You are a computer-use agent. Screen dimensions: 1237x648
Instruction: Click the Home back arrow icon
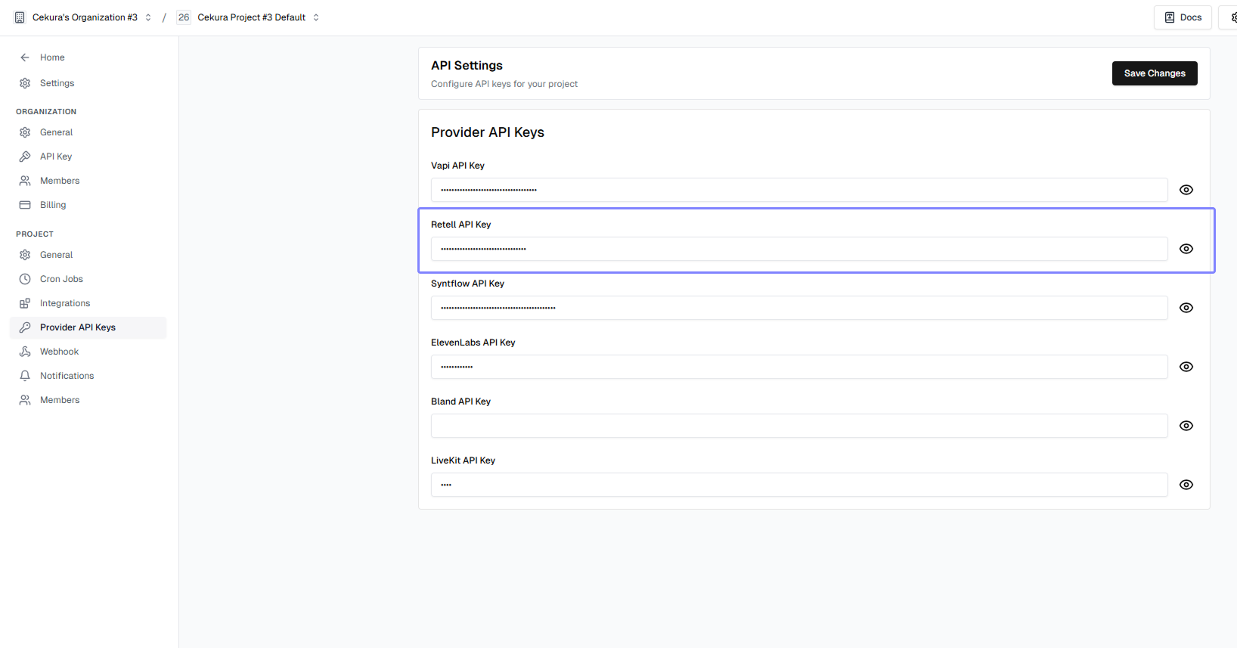25,57
